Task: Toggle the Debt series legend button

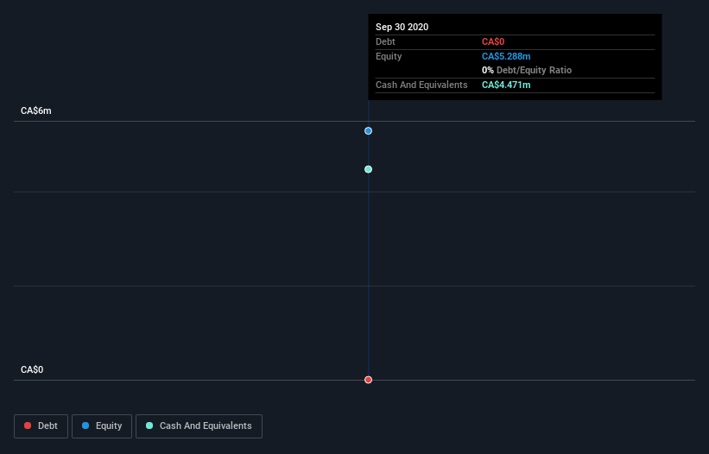Action: (41, 426)
